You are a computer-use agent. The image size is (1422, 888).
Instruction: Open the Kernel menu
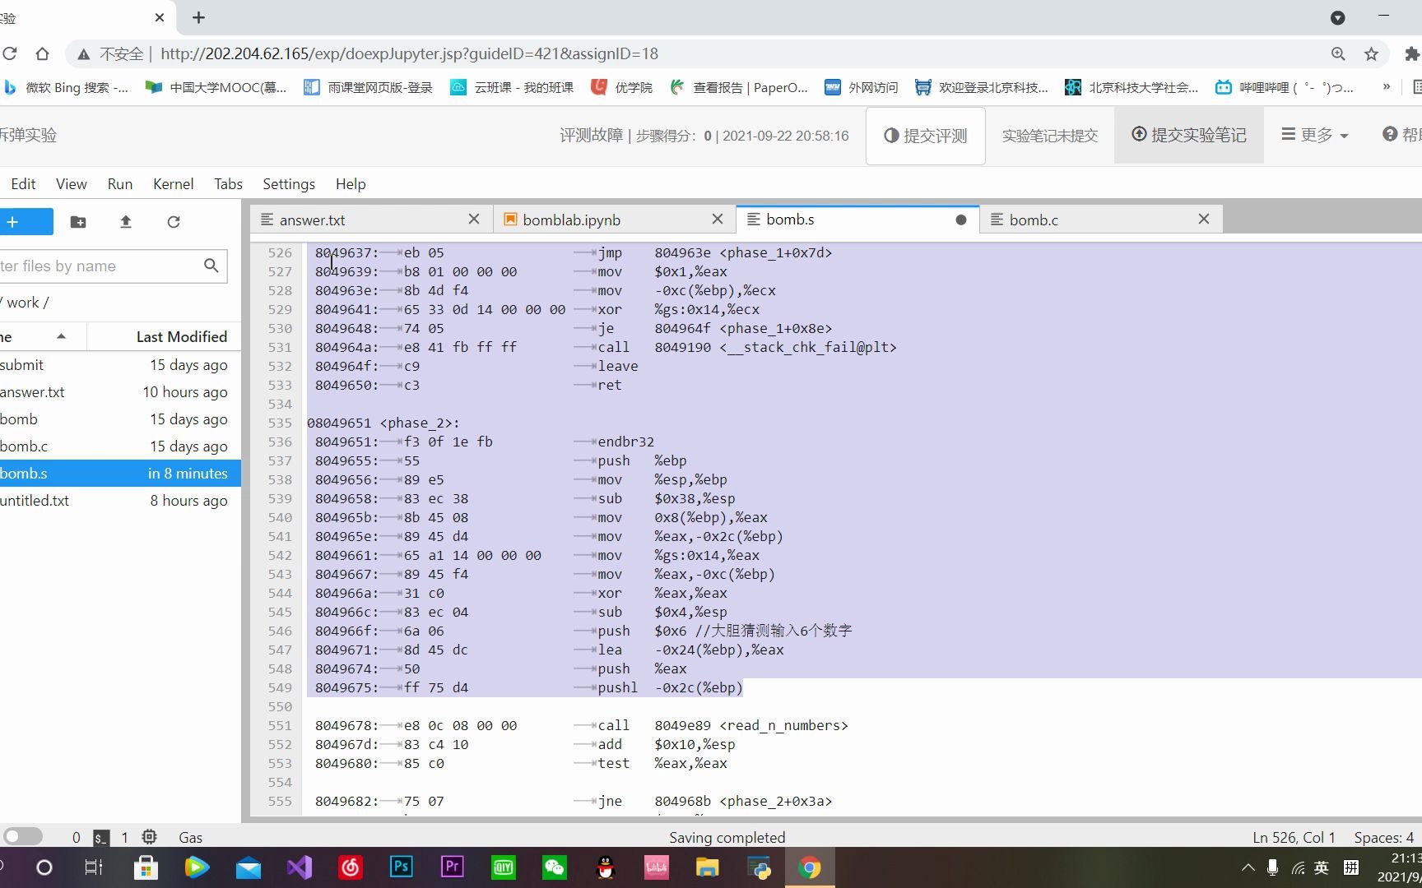pyautogui.click(x=174, y=184)
